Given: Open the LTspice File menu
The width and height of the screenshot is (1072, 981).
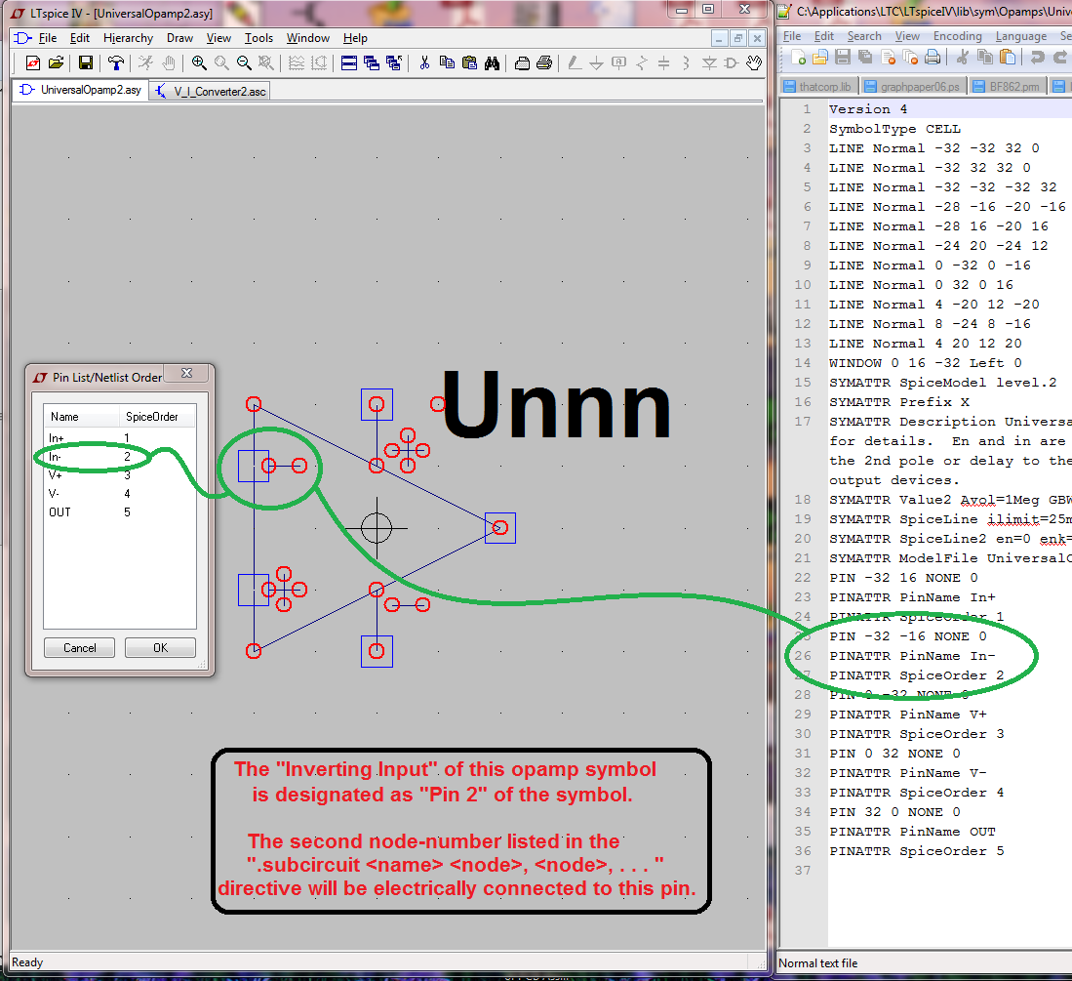Looking at the screenshot, I should [47, 38].
